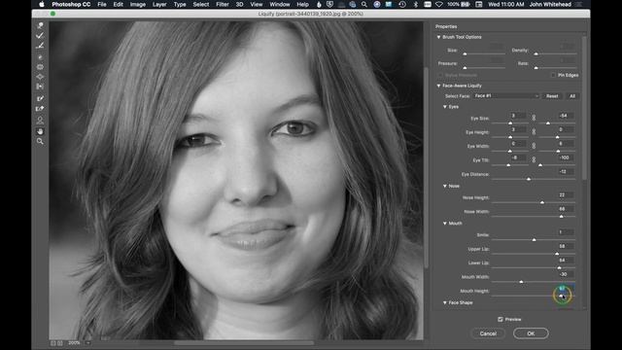
Task: Click the Upper Lip slider
Action: coord(534,254)
